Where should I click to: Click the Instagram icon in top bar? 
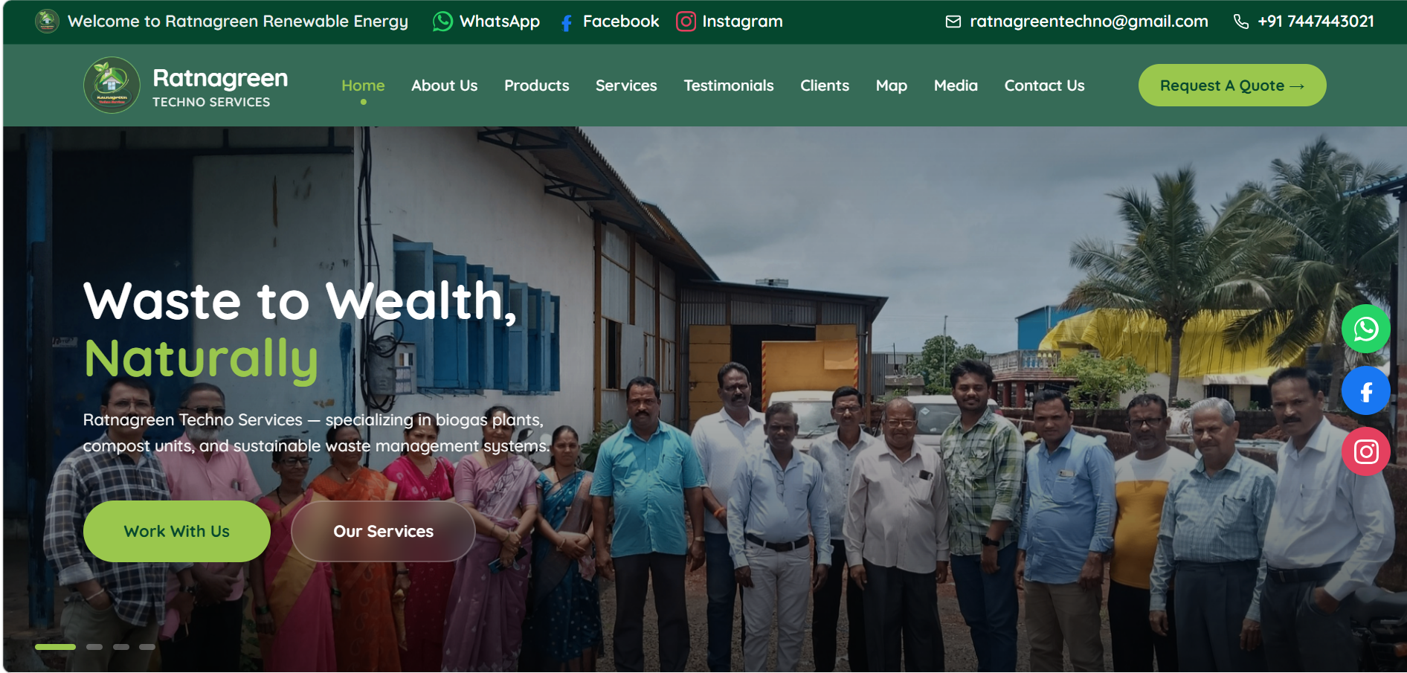[686, 22]
